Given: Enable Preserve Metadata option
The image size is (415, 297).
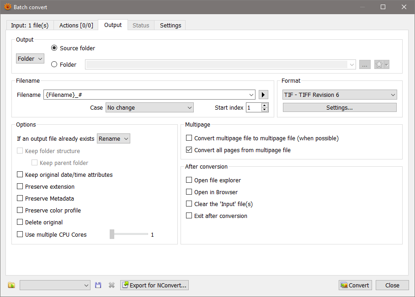Looking at the screenshot, I should click(20, 199).
